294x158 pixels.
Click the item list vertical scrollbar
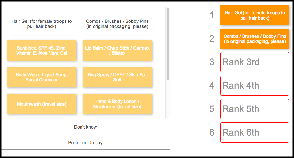[168, 44]
